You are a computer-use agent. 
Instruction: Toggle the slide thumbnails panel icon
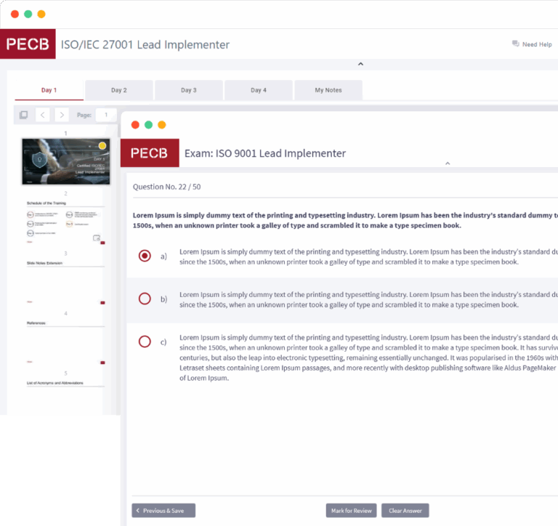click(x=24, y=115)
